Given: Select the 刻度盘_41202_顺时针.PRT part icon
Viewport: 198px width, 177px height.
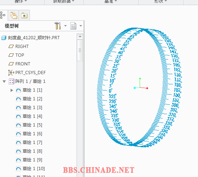Looking at the screenshot, I should pyautogui.click(x=4, y=38).
